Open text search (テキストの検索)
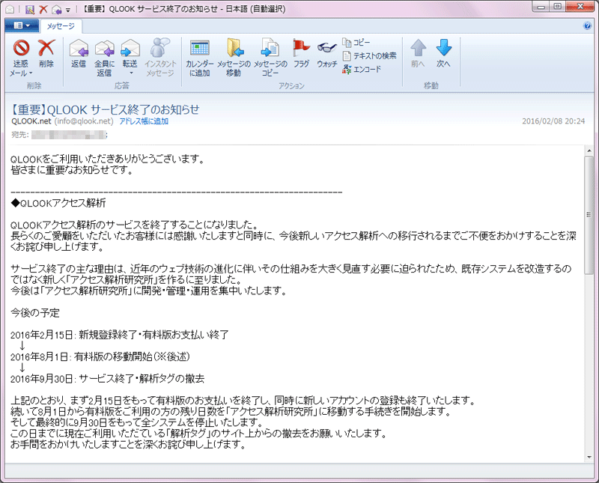599x483 pixels. coord(369,56)
